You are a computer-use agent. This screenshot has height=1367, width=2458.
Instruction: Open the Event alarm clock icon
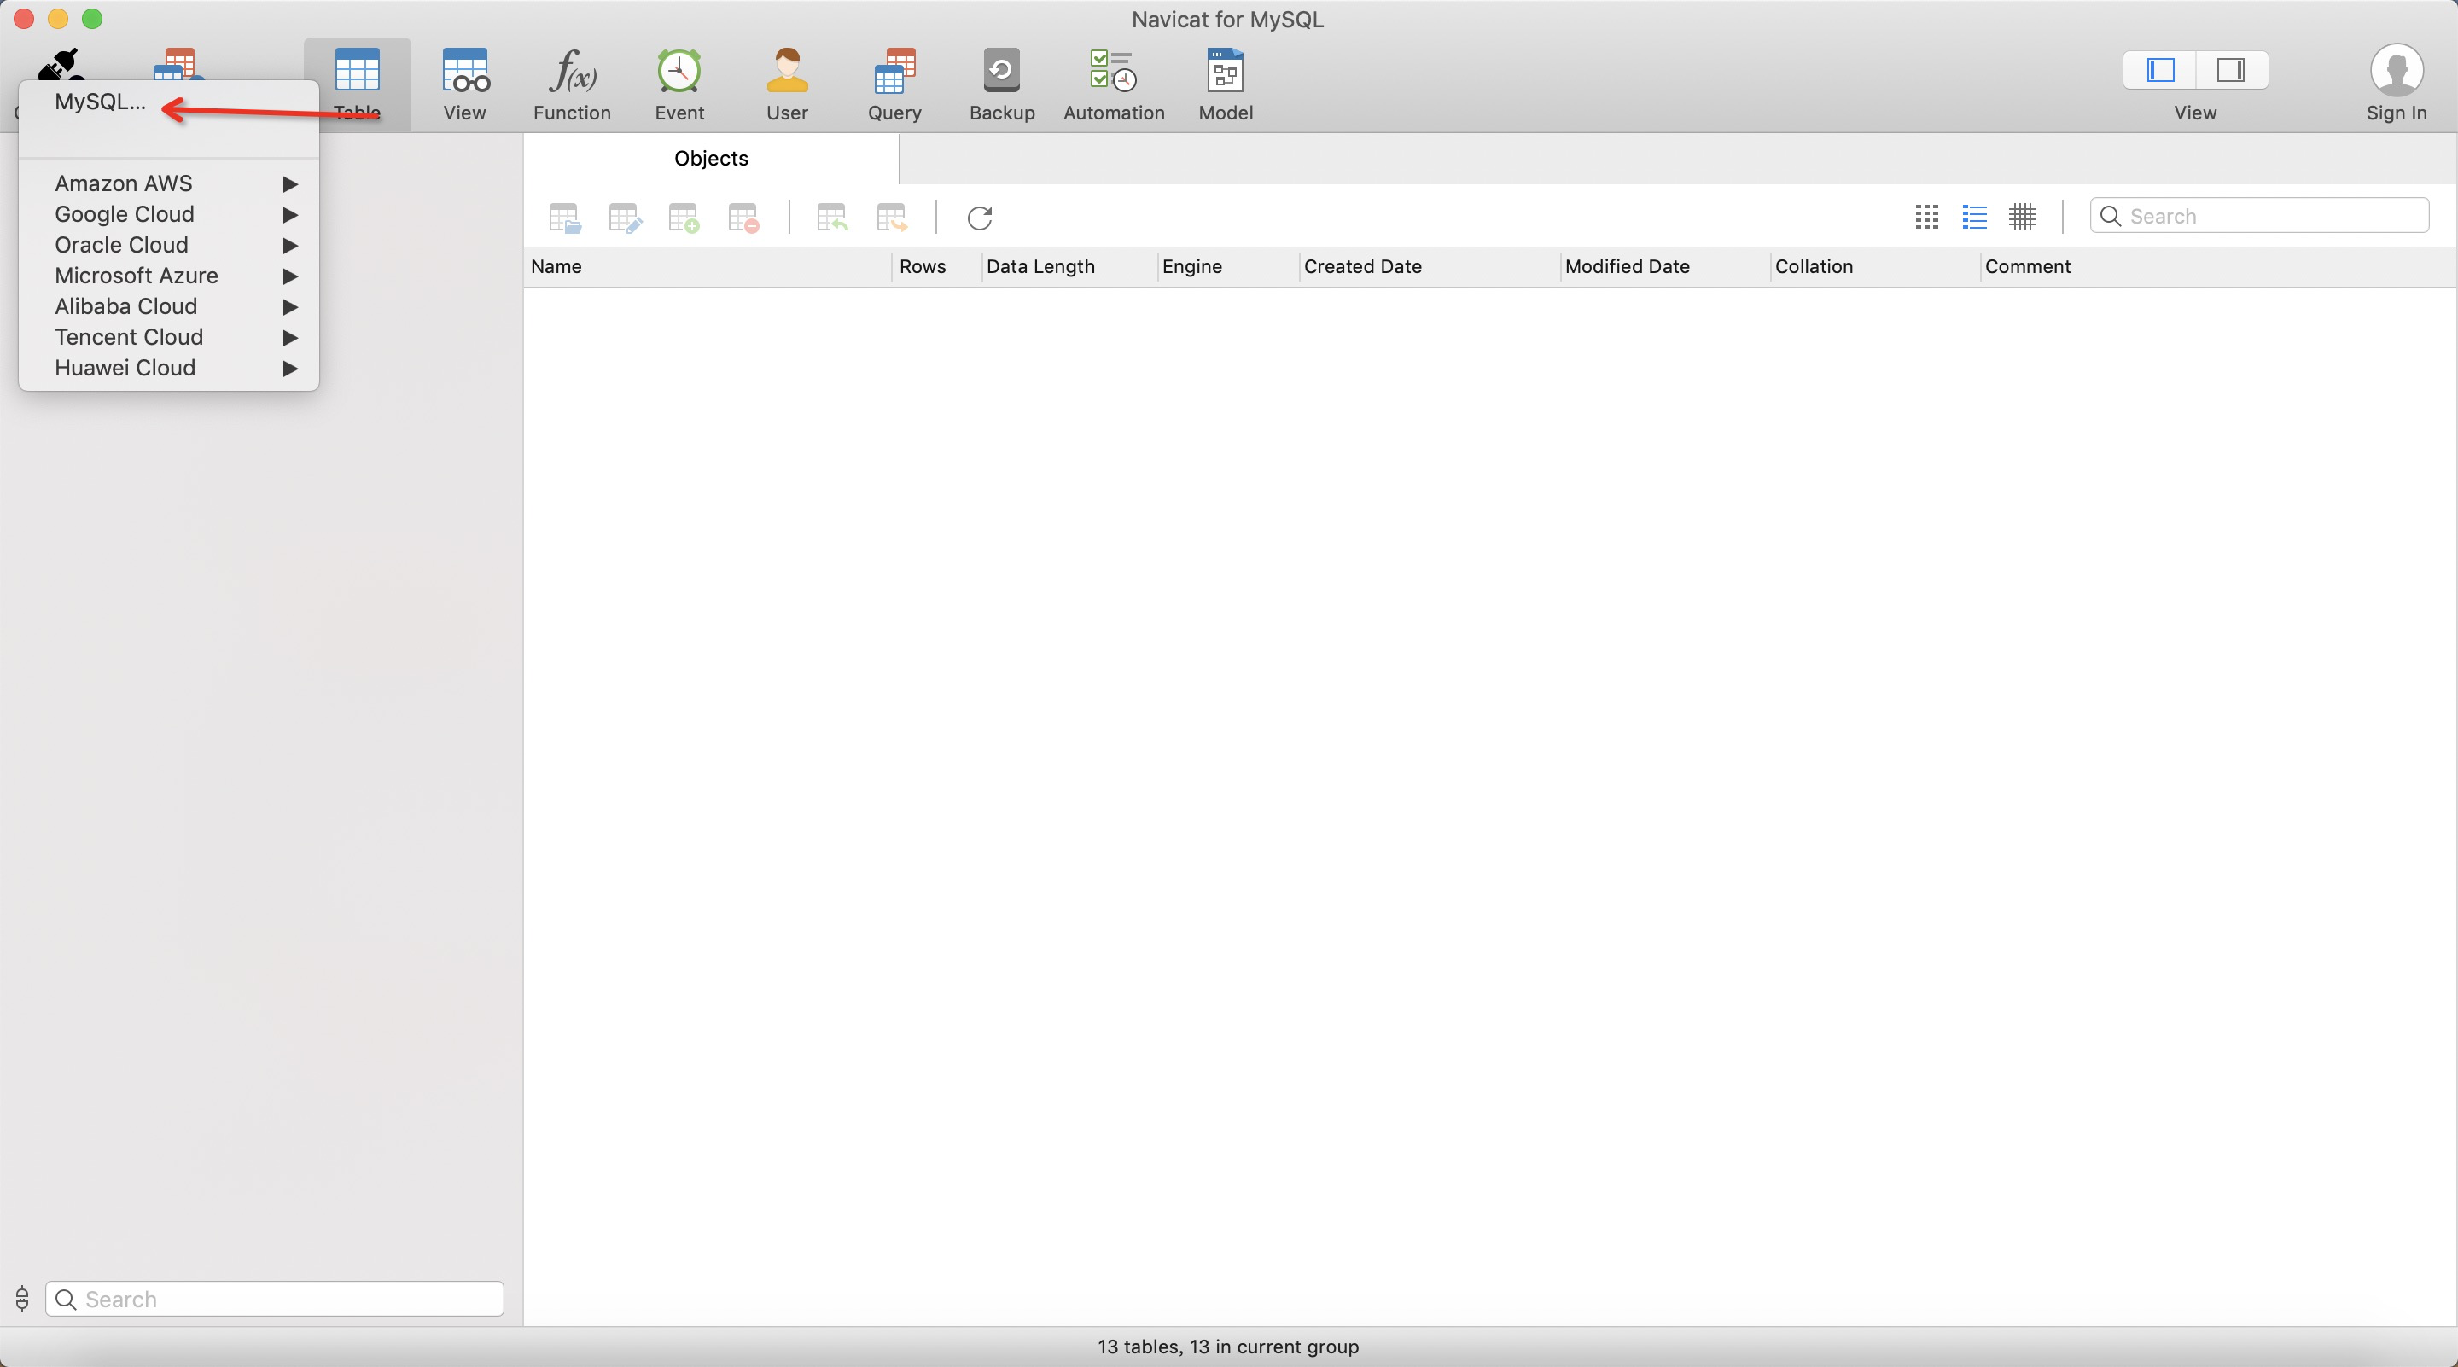pos(679,71)
